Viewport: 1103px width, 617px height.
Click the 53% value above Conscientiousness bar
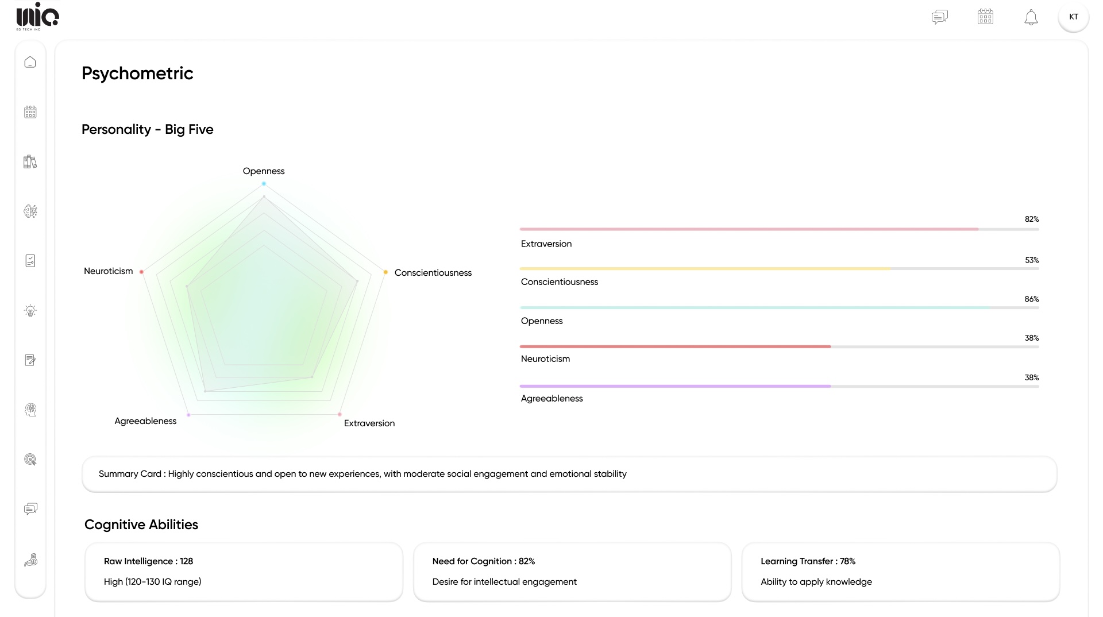click(x=1032, y=260)
